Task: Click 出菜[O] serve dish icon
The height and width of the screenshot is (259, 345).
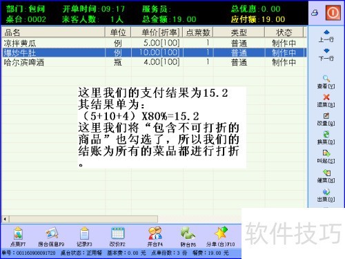Action: point(326,195)
